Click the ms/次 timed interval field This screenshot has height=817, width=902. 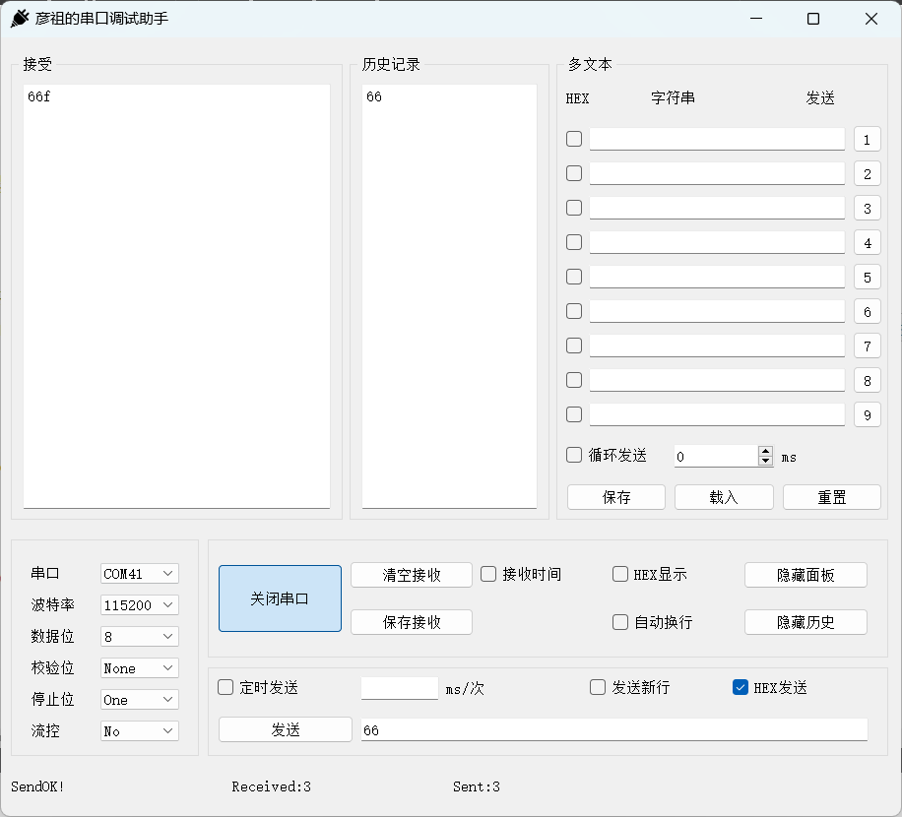[x=400, y=688]
